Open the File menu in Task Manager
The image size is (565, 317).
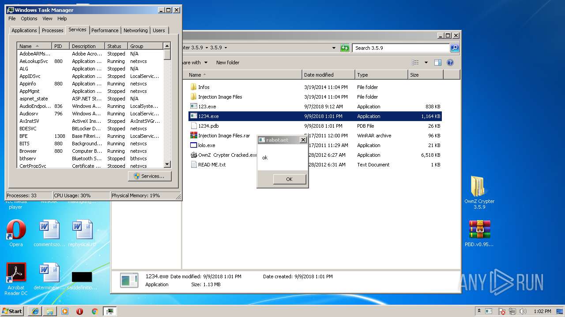(12, 18)
